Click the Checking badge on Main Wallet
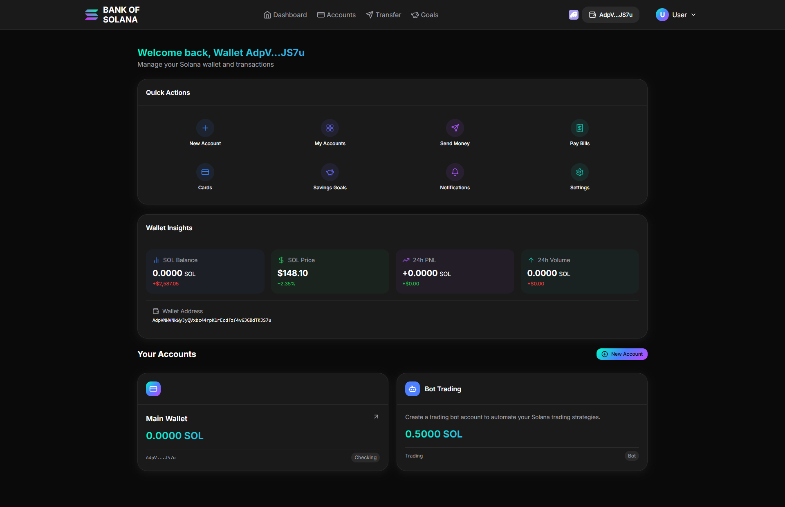 365,458
